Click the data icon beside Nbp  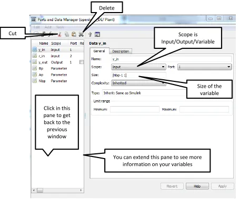point(35,81)
